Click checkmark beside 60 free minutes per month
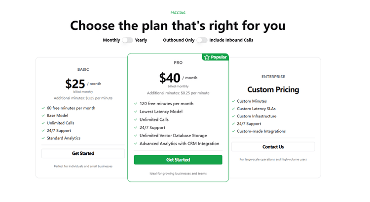Screen dimensions: 370x202 point(43,108)
